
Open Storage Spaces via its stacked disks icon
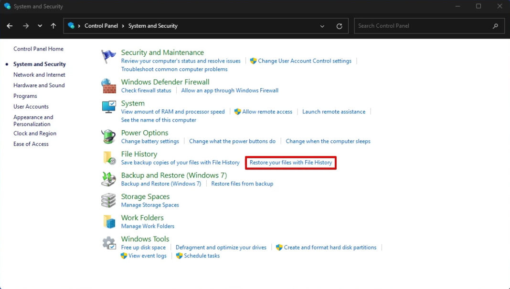(x=108, y=200)
